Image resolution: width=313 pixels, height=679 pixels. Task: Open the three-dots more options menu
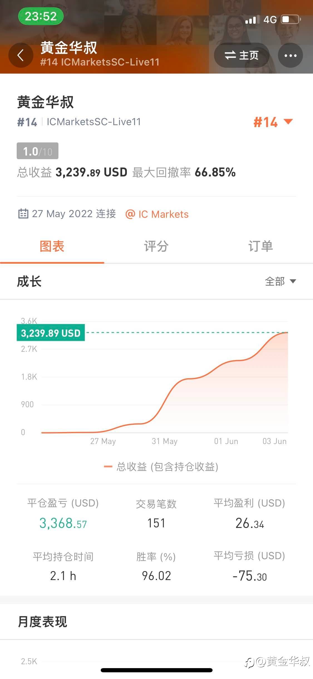point(290,55)
